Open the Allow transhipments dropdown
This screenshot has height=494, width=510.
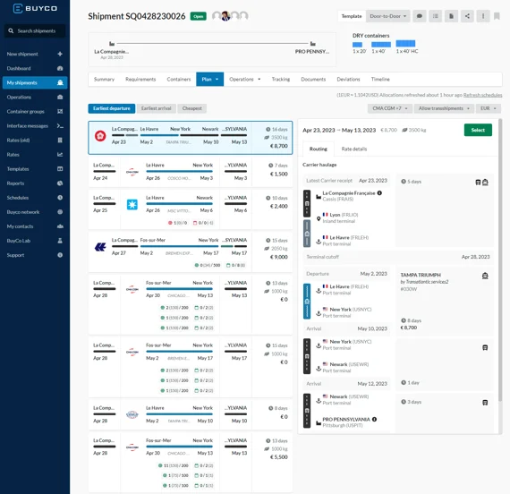[x=444, y=108]
